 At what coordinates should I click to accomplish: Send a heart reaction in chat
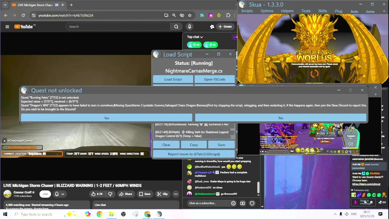pyautogui.click(x=252, y=203)
